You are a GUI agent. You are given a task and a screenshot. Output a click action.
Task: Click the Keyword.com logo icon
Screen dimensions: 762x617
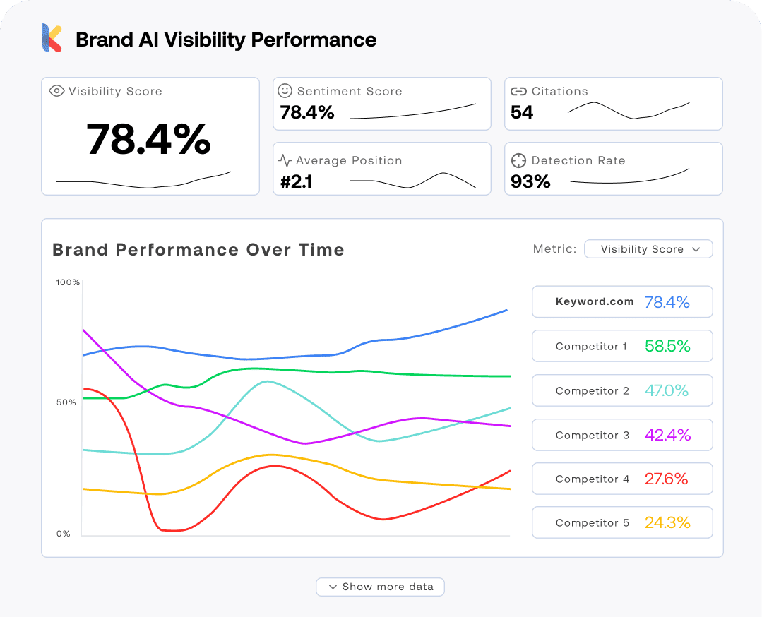[52, 39]
